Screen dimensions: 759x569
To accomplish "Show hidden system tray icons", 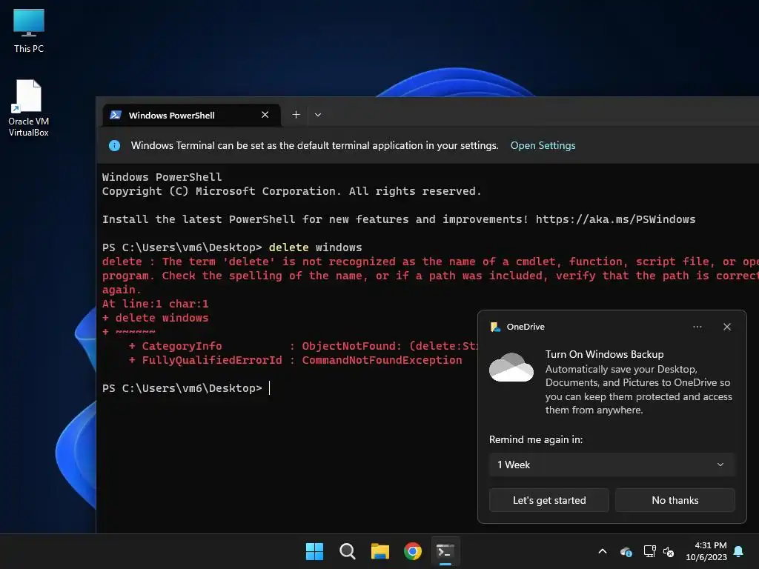I will [x=603, y=551].
